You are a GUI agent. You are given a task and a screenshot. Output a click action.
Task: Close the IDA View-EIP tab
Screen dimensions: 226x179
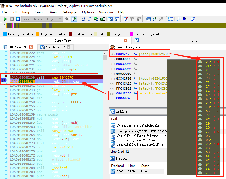[31, 47]
